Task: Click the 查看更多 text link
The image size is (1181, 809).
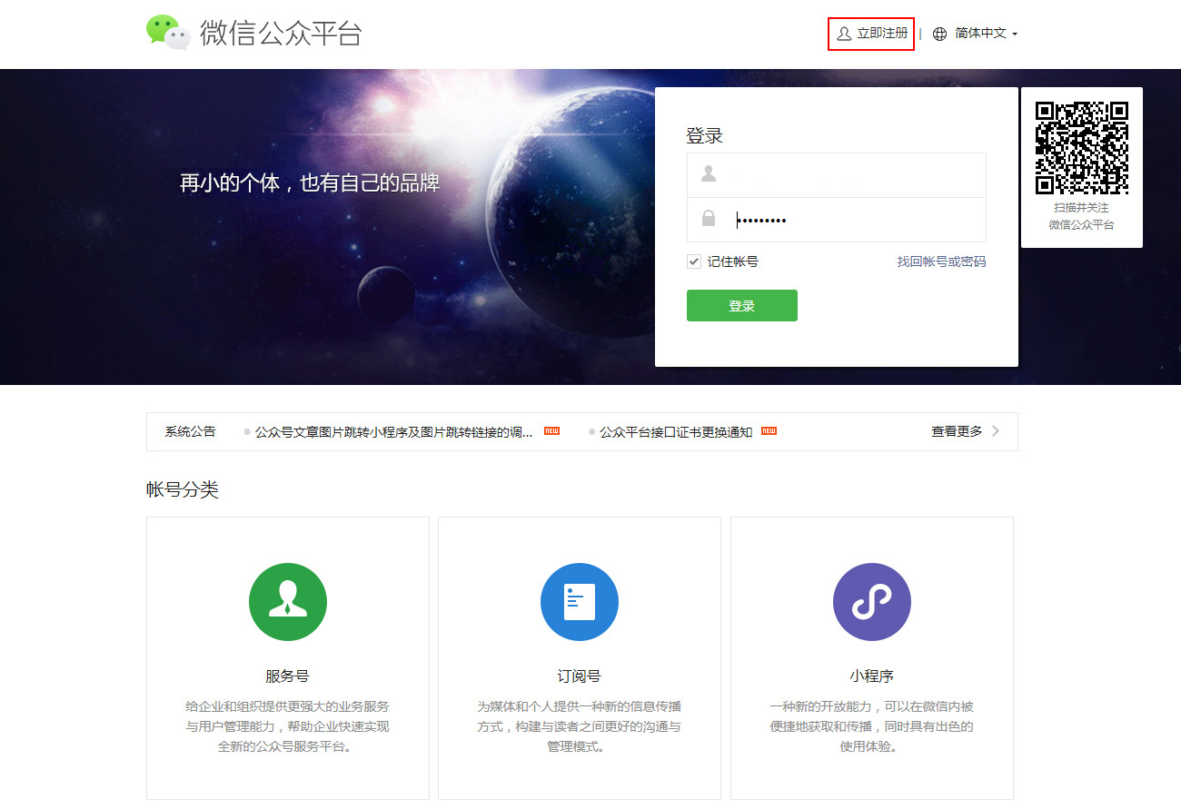Action: [956, 431]
